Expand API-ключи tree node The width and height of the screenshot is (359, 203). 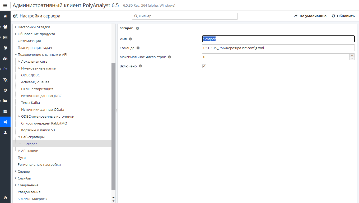[x=19, y=151]
